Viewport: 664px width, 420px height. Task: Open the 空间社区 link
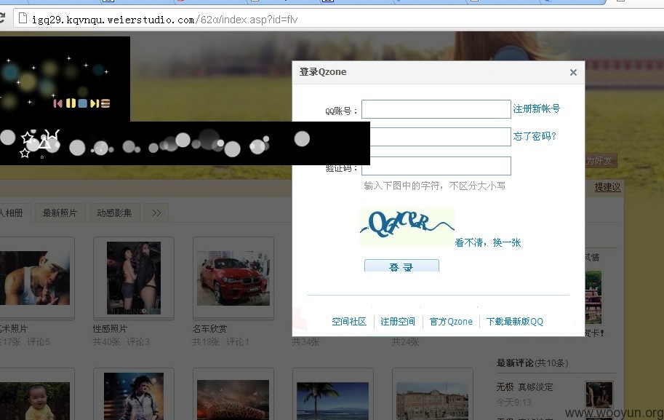[349, 322]
